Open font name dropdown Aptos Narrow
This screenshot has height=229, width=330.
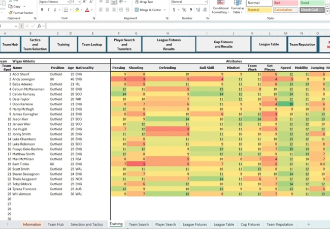pos(68,2)
